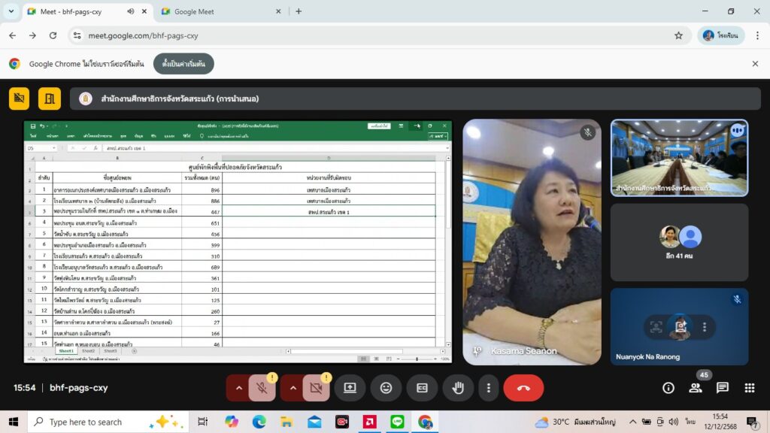Open the meeting details info panel
The image size is (770, 433).
(x=668, y=388)
